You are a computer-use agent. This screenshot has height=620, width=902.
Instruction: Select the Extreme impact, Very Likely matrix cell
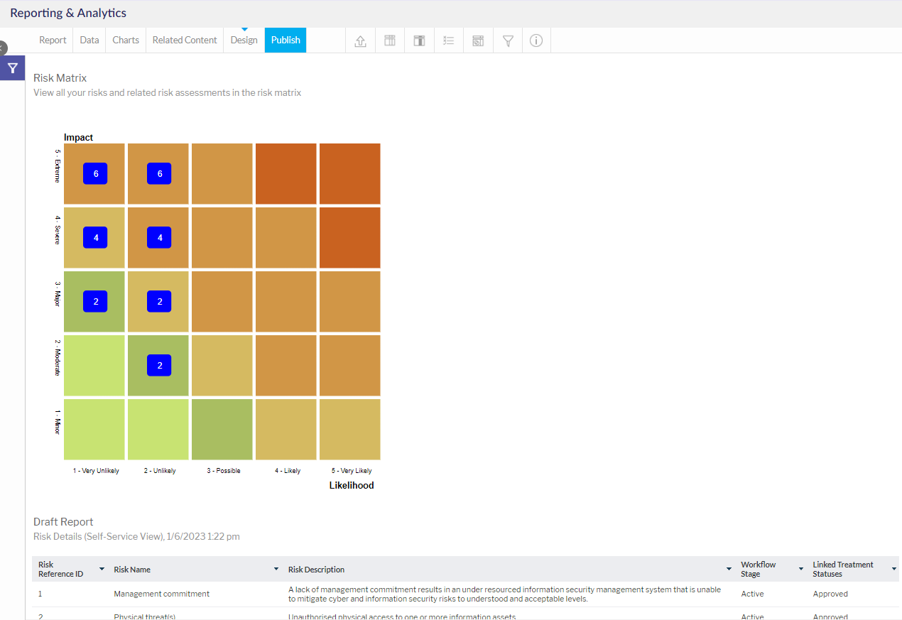[349, 174]
